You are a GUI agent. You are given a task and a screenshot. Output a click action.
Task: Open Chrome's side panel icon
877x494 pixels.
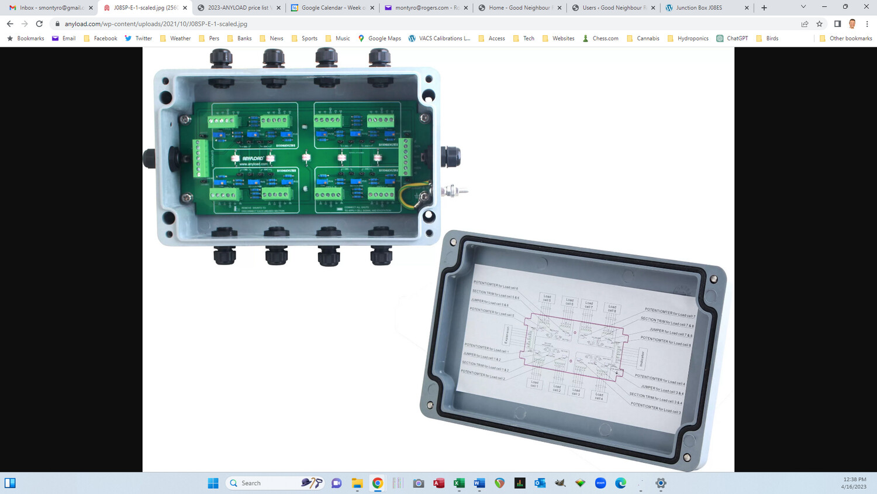pos(837,25)
